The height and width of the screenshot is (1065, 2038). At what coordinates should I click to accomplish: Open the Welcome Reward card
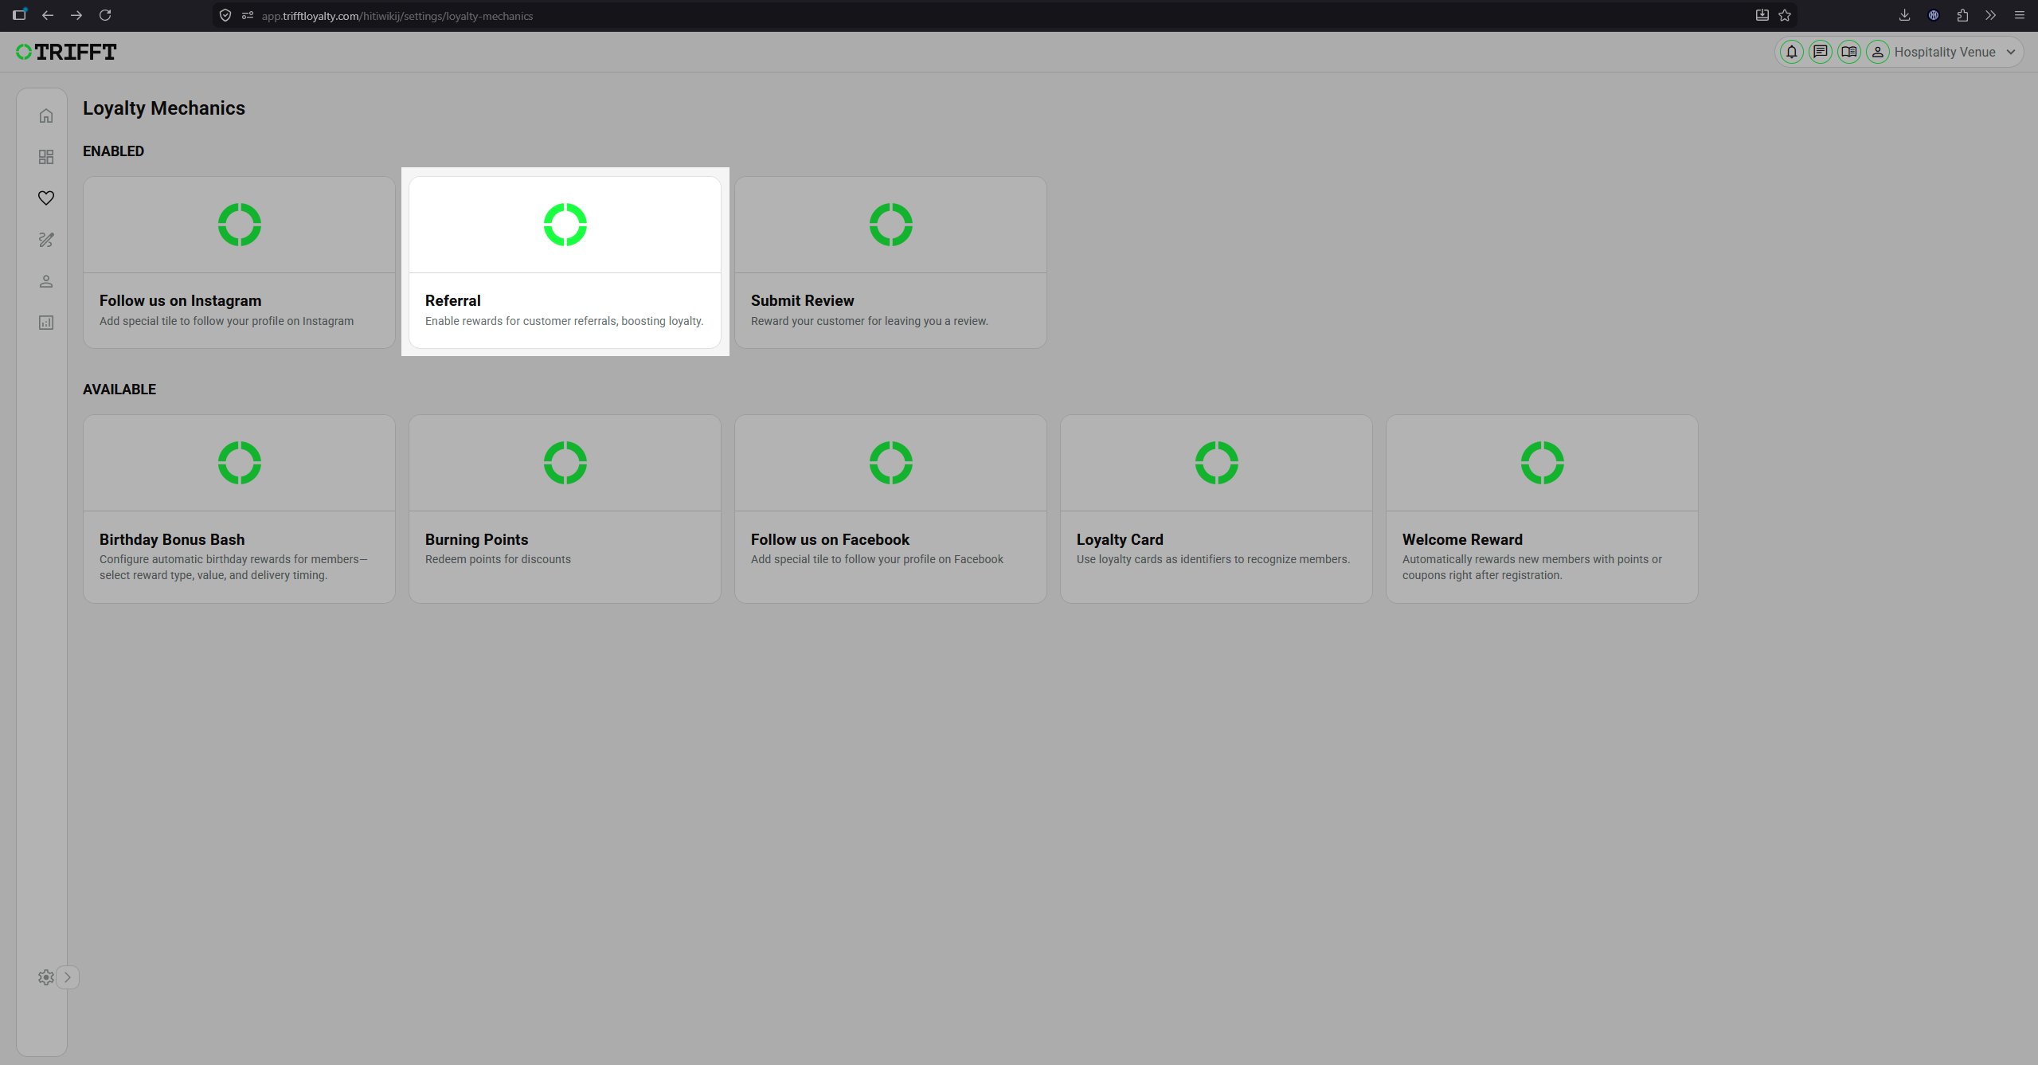coord(1542,509)
